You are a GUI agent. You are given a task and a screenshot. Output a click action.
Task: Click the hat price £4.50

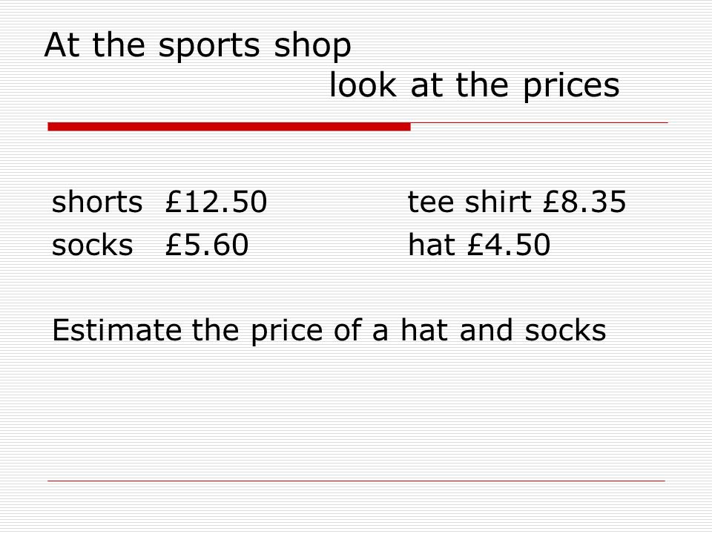click(509, 245)
